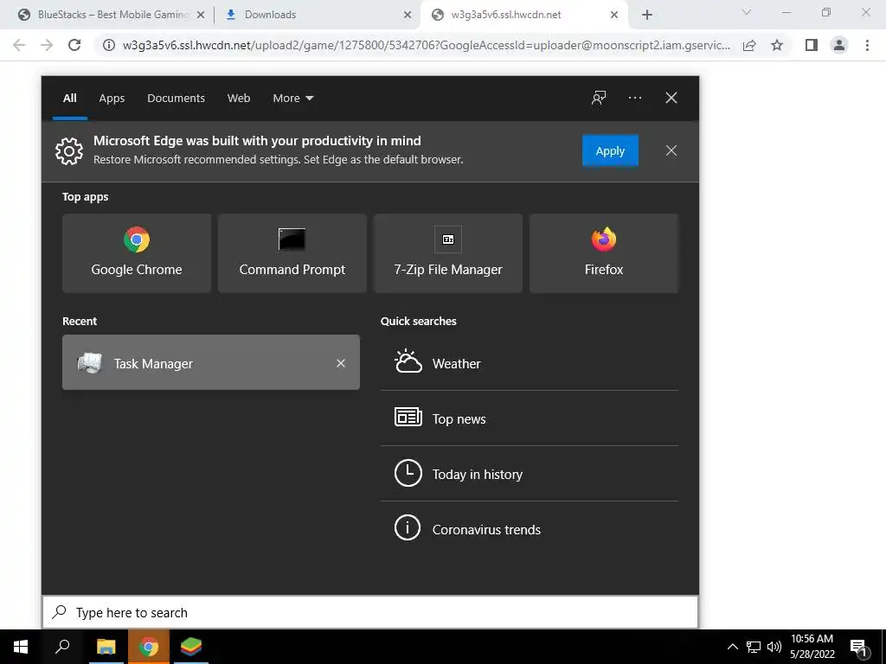
Task: Toggle Chrome side panel
Action: coord(812,45)
